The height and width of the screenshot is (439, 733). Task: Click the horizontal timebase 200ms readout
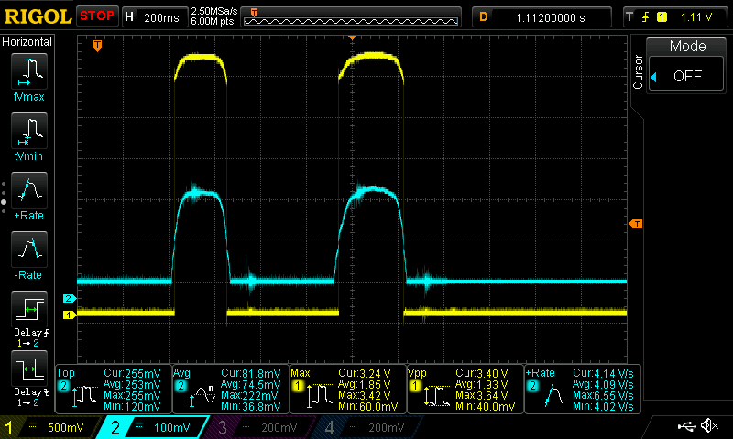tap(154, 17)
